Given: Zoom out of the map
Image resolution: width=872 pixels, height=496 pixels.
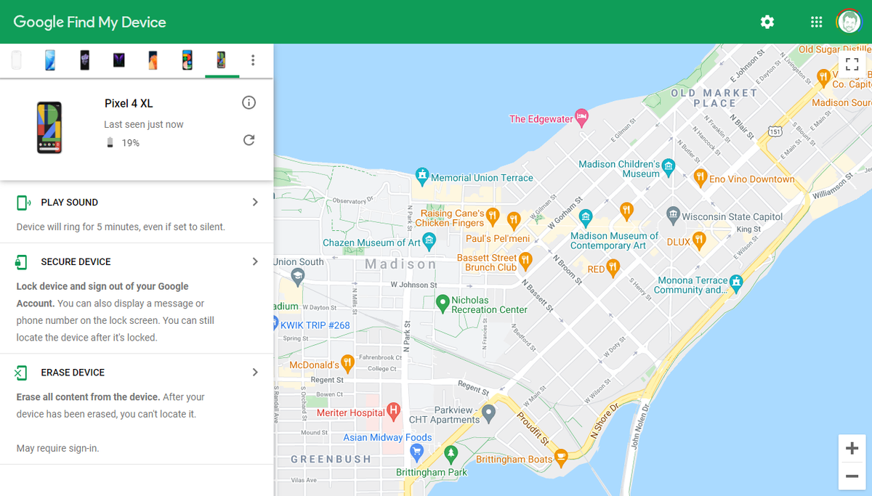Looking at the screenshot, I should point(852,476).
